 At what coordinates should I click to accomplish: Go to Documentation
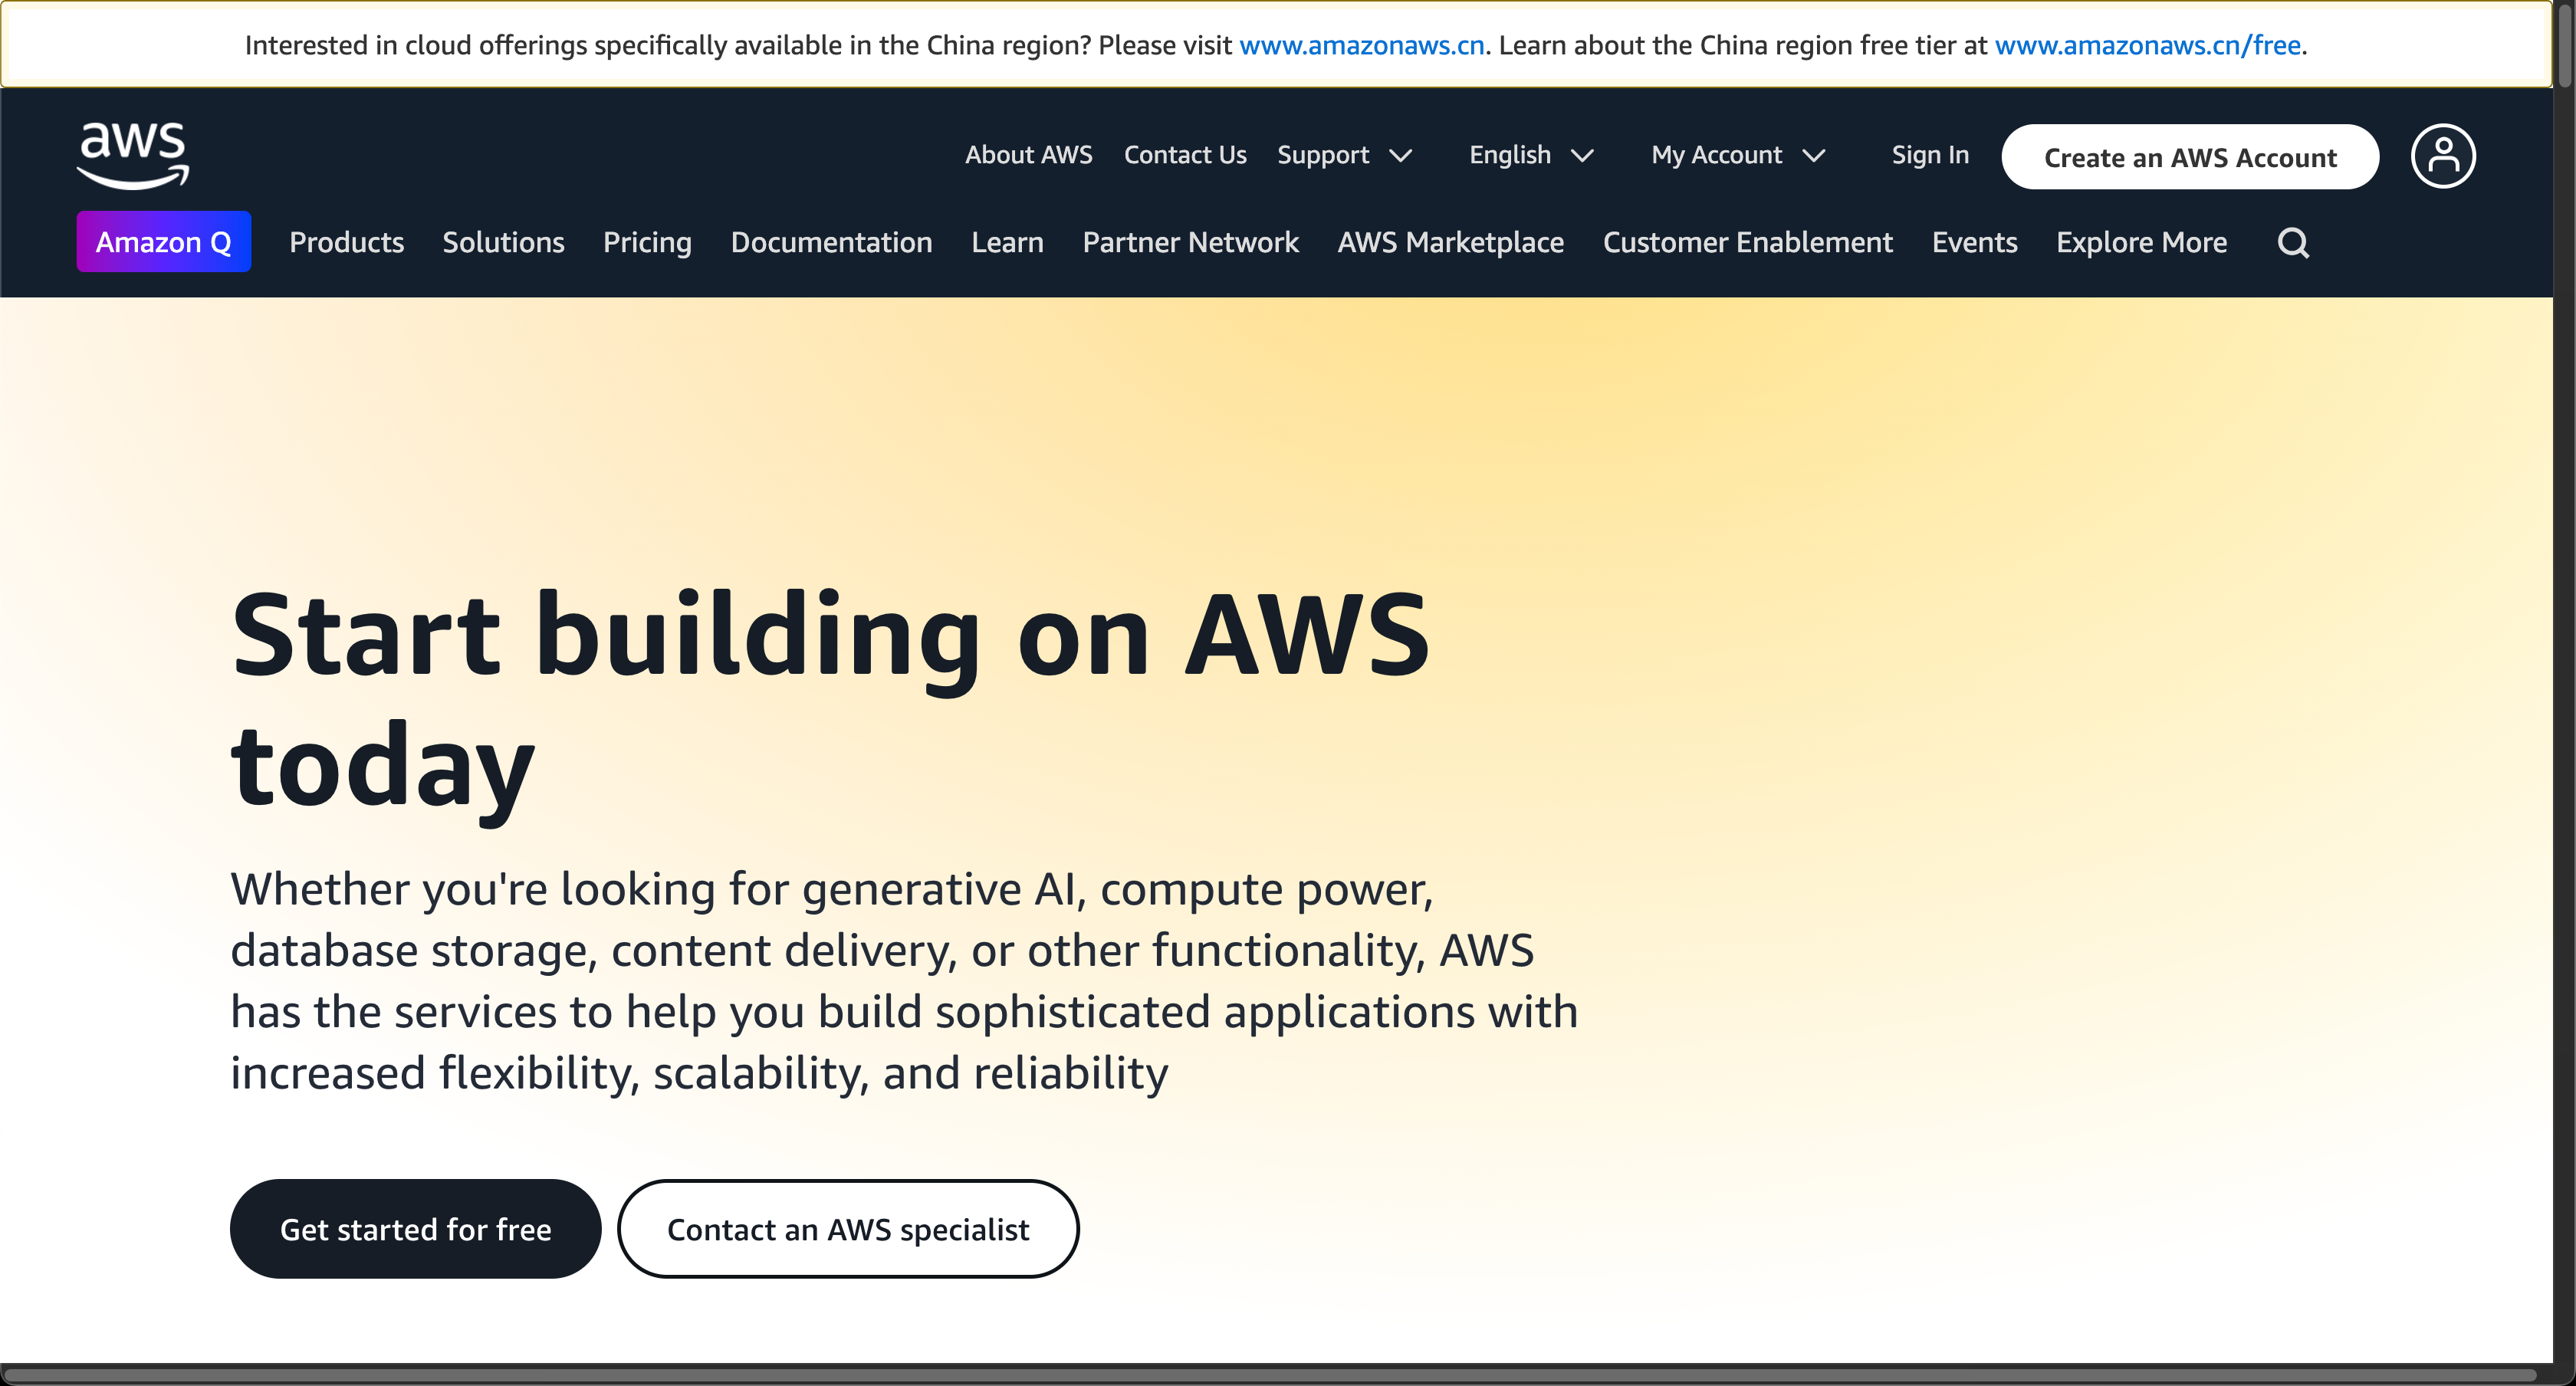click(831, 242)
